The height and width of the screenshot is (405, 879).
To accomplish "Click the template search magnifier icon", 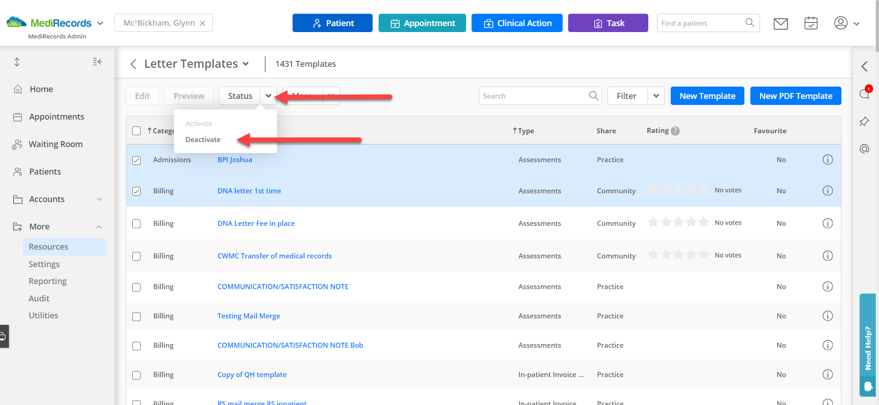I will (594, 96).
